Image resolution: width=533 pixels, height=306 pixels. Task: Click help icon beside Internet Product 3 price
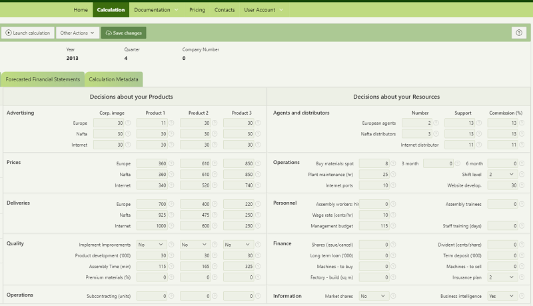pos(258,185)
